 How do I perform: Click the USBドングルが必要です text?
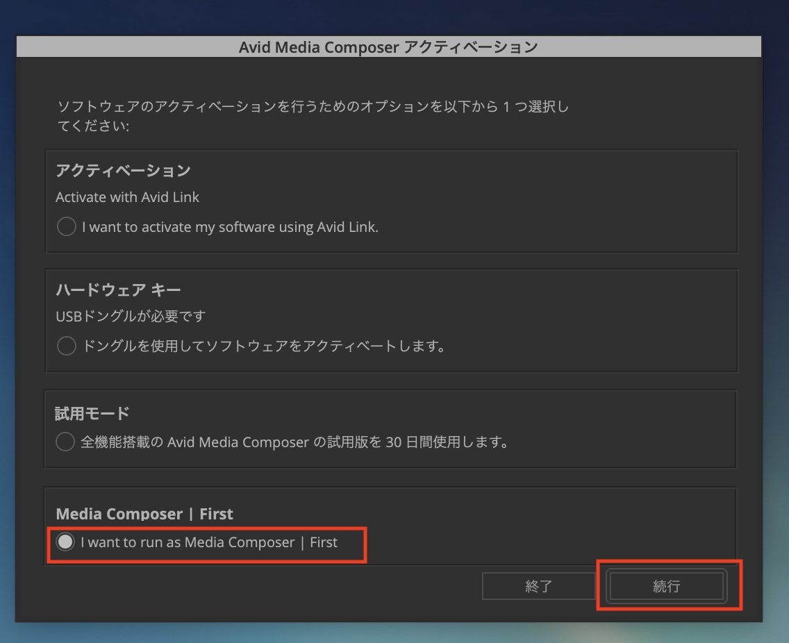point(131,316)
